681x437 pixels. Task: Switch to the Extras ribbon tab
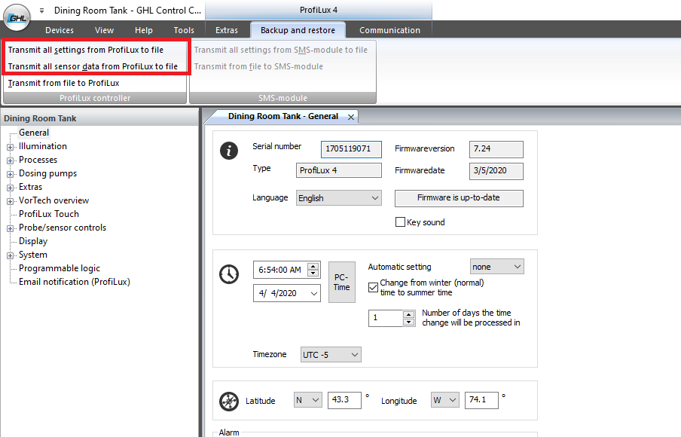pos(227,30)
